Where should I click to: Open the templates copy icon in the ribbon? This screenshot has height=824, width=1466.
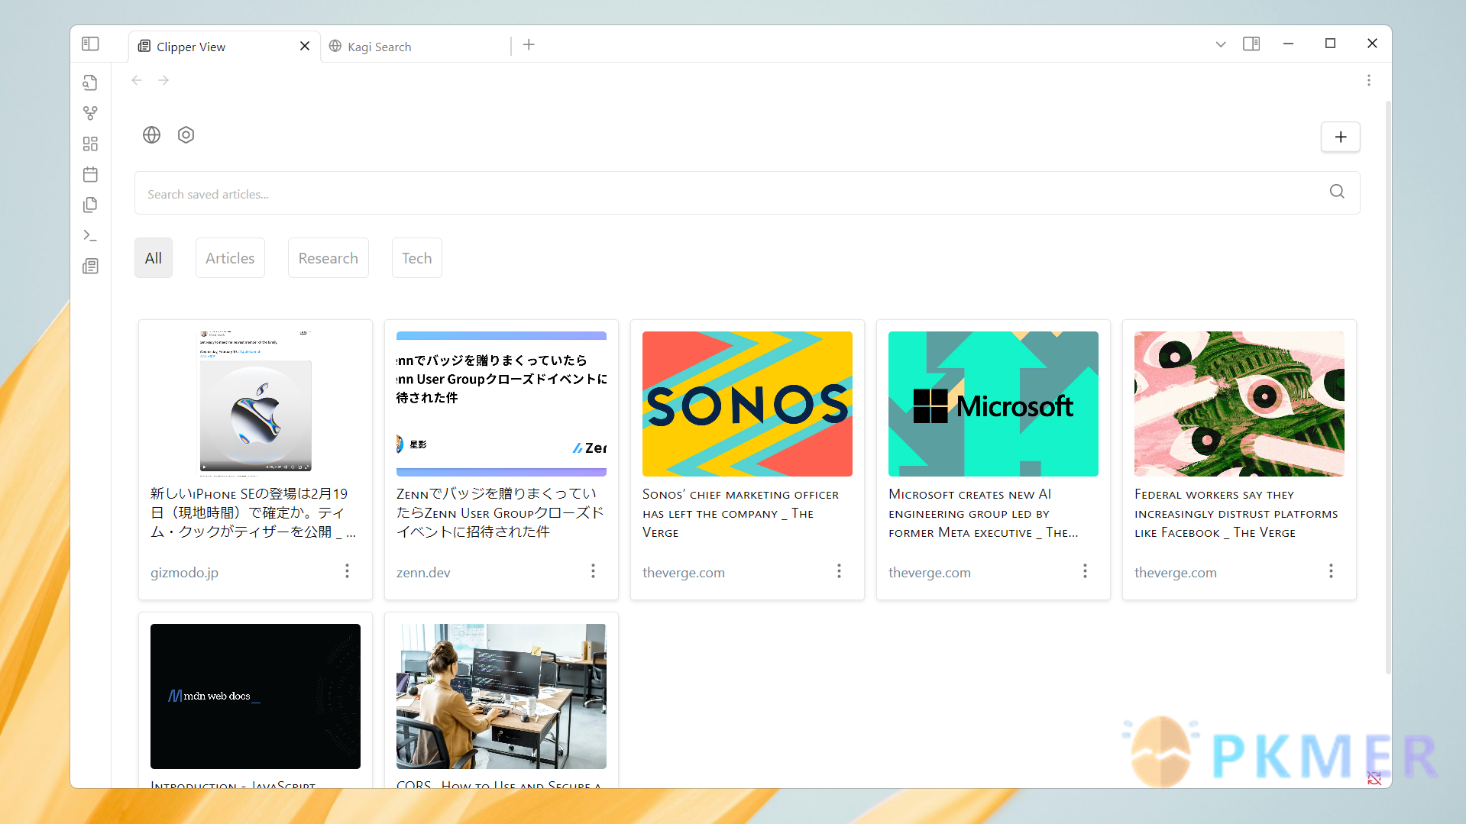(x=90, y=205)
